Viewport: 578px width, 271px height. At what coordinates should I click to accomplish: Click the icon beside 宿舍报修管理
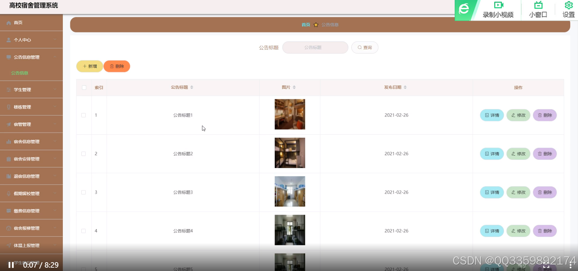click(9, 228)
